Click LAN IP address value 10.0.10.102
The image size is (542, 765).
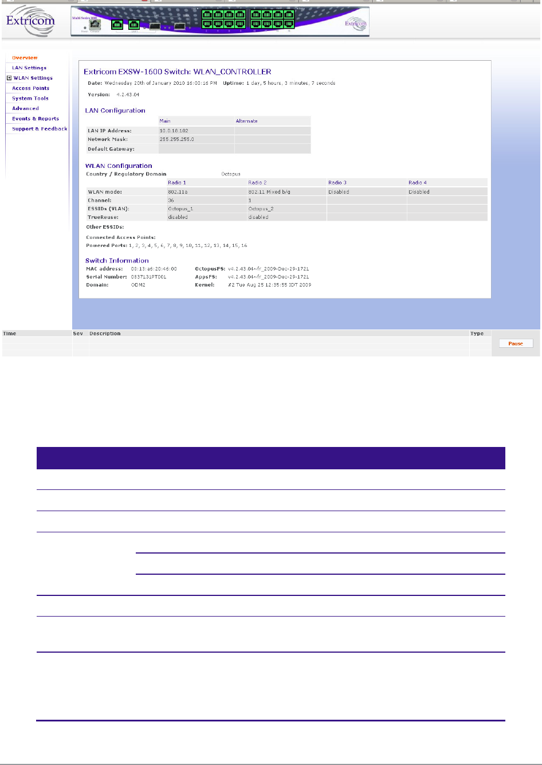[174, 131]
